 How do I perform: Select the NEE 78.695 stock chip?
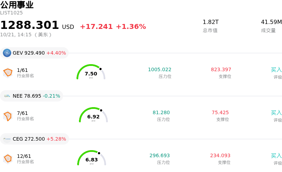(x=31, y=96)
